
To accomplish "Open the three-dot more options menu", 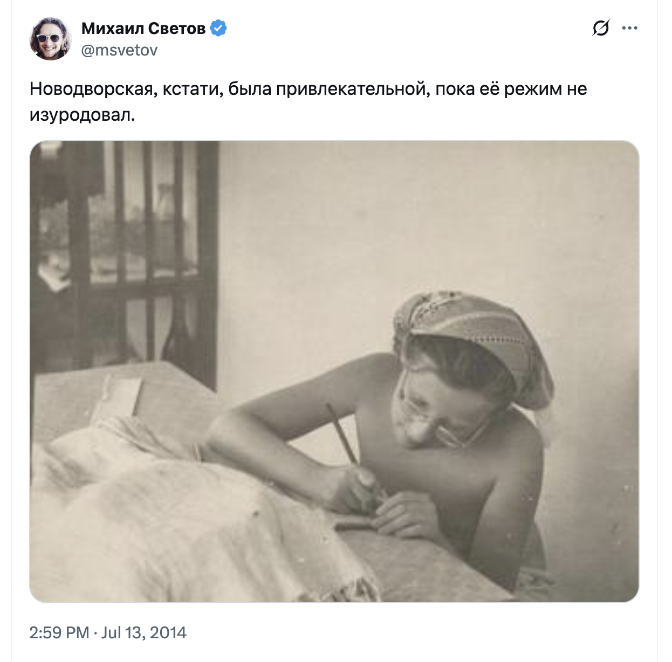I will tap(629, 28).
